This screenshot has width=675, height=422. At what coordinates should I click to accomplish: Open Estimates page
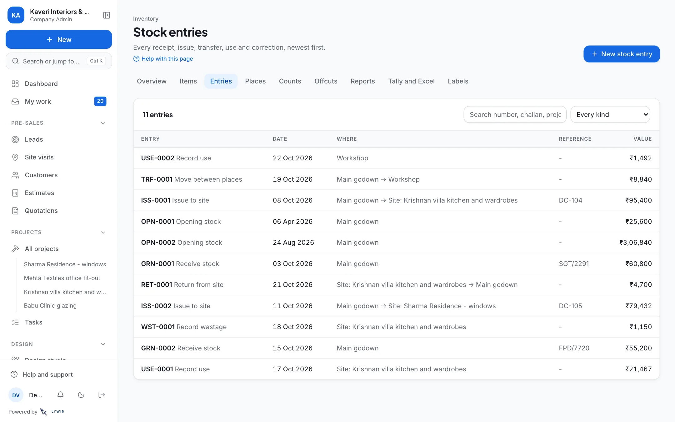(x=59, y=193)
